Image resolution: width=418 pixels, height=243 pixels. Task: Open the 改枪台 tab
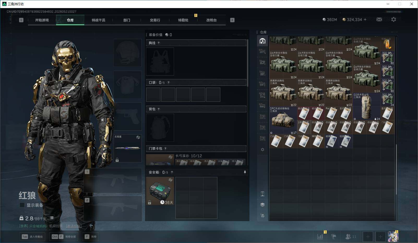pyautogui.click(x=211, y=20)
